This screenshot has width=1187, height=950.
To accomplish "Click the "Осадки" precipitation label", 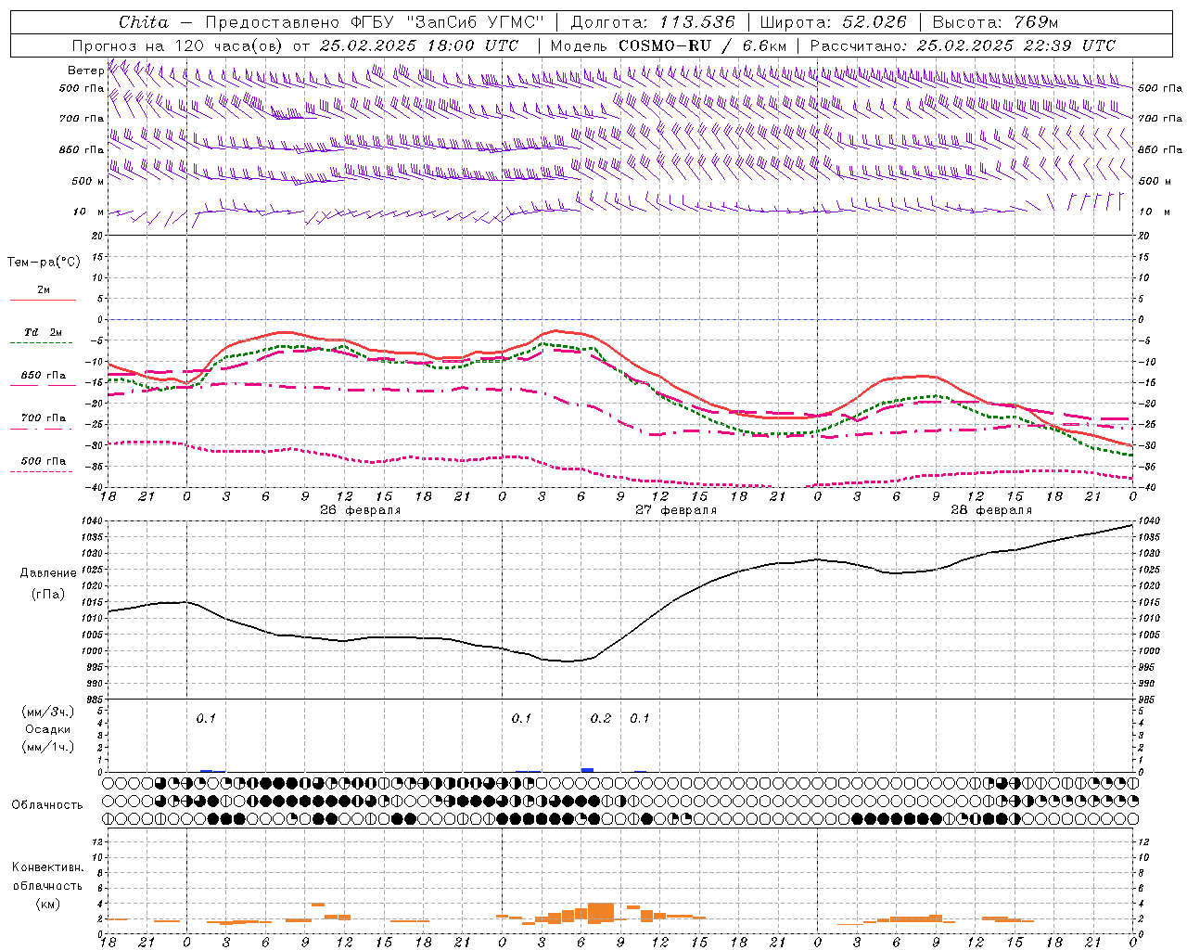I will (47, 729).
